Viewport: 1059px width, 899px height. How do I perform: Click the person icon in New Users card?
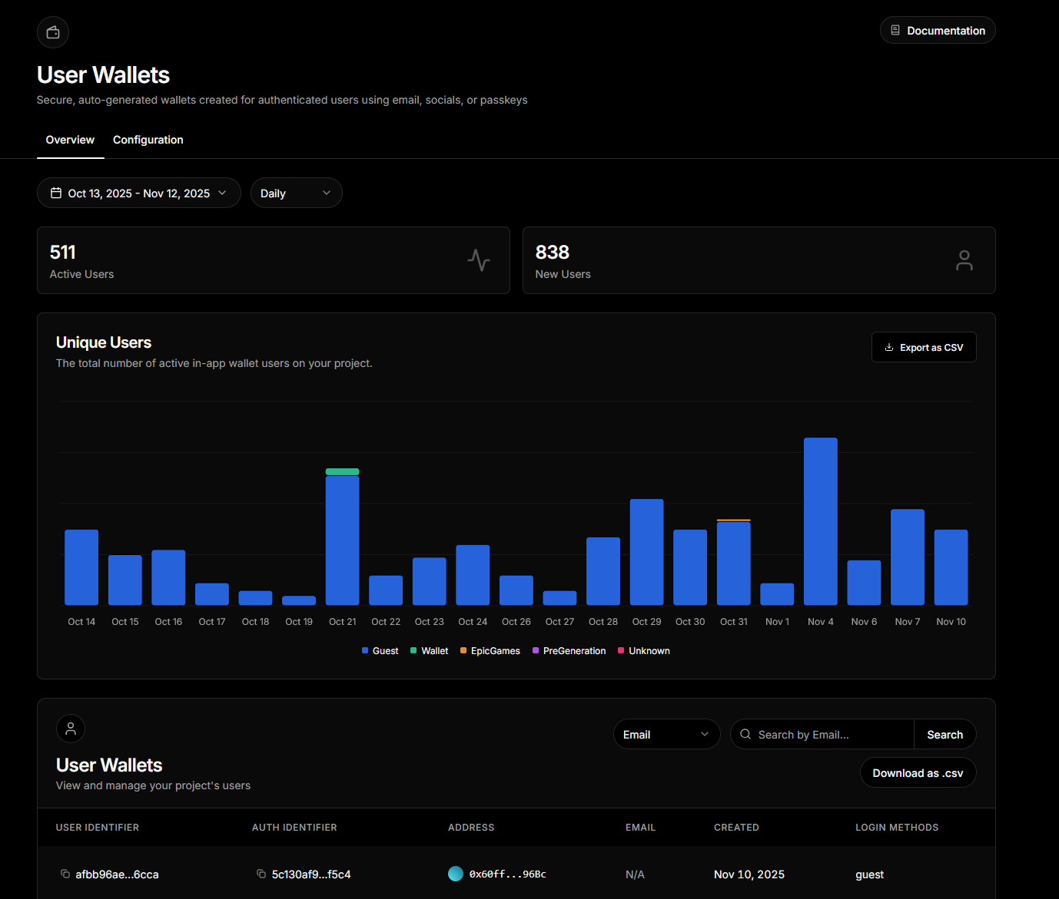[964, 260]
